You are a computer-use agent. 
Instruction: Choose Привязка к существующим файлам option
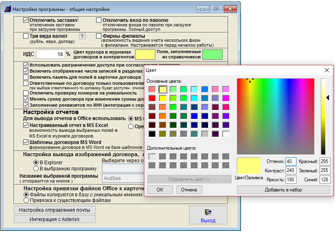point(26,200)
